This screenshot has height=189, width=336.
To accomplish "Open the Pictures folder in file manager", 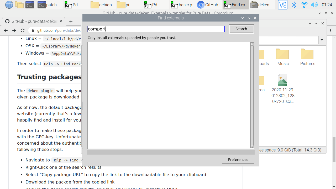I will (307, 57).
